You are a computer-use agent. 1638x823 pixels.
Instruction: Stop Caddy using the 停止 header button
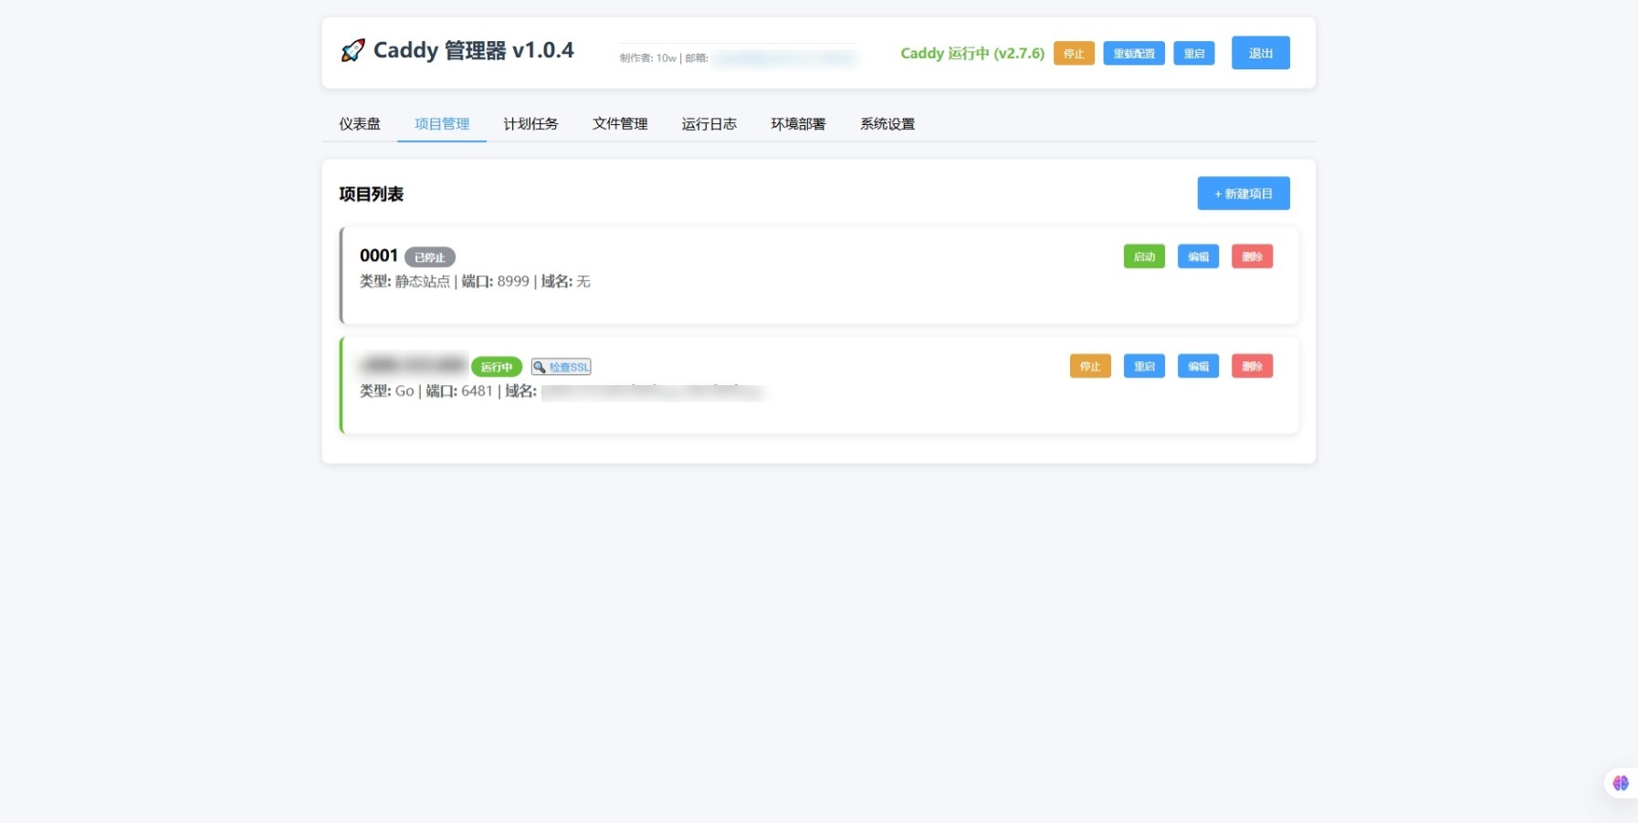point(1073,53)
